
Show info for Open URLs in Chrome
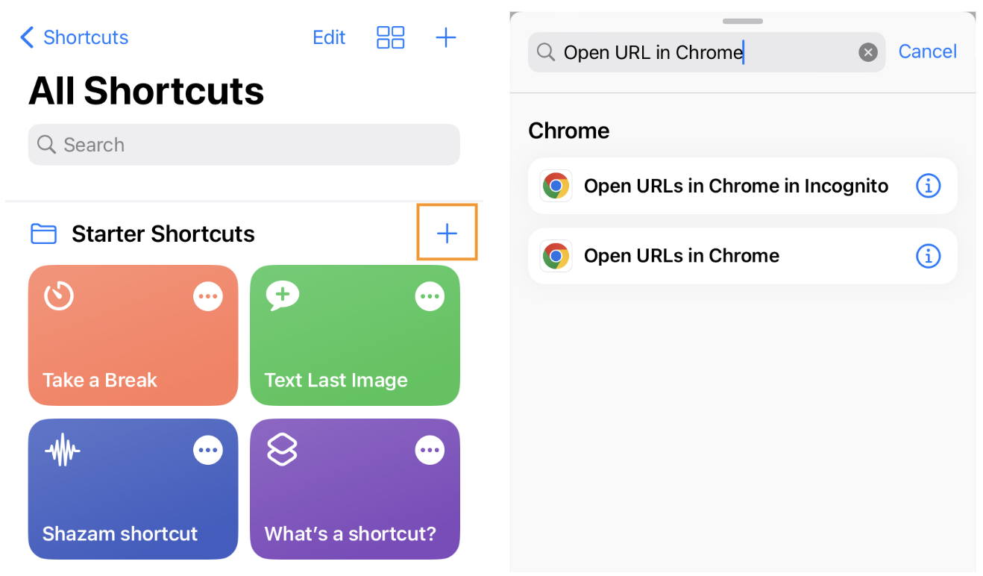[x=928, y=256]
